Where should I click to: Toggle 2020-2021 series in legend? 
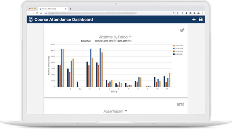tap(178, 54)
